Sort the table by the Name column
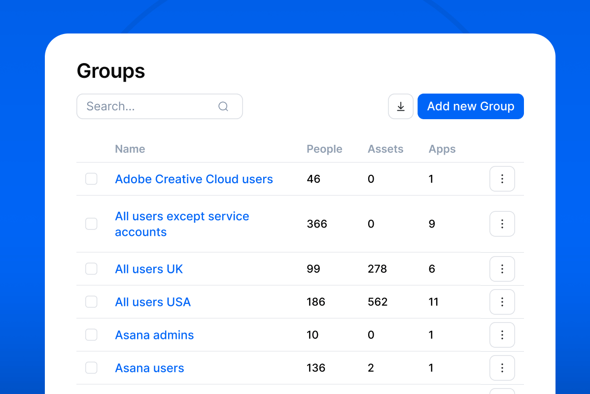The width and height of the screenshot is (590, 394). pos(130,149)
